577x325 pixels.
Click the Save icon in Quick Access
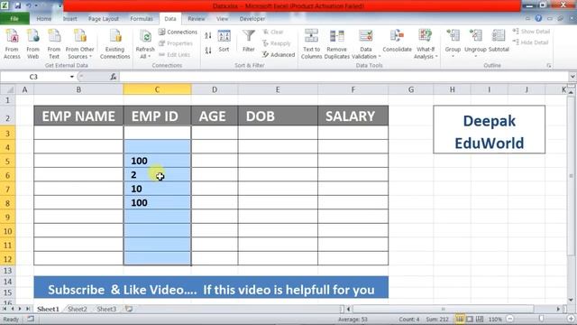point(18,5)
